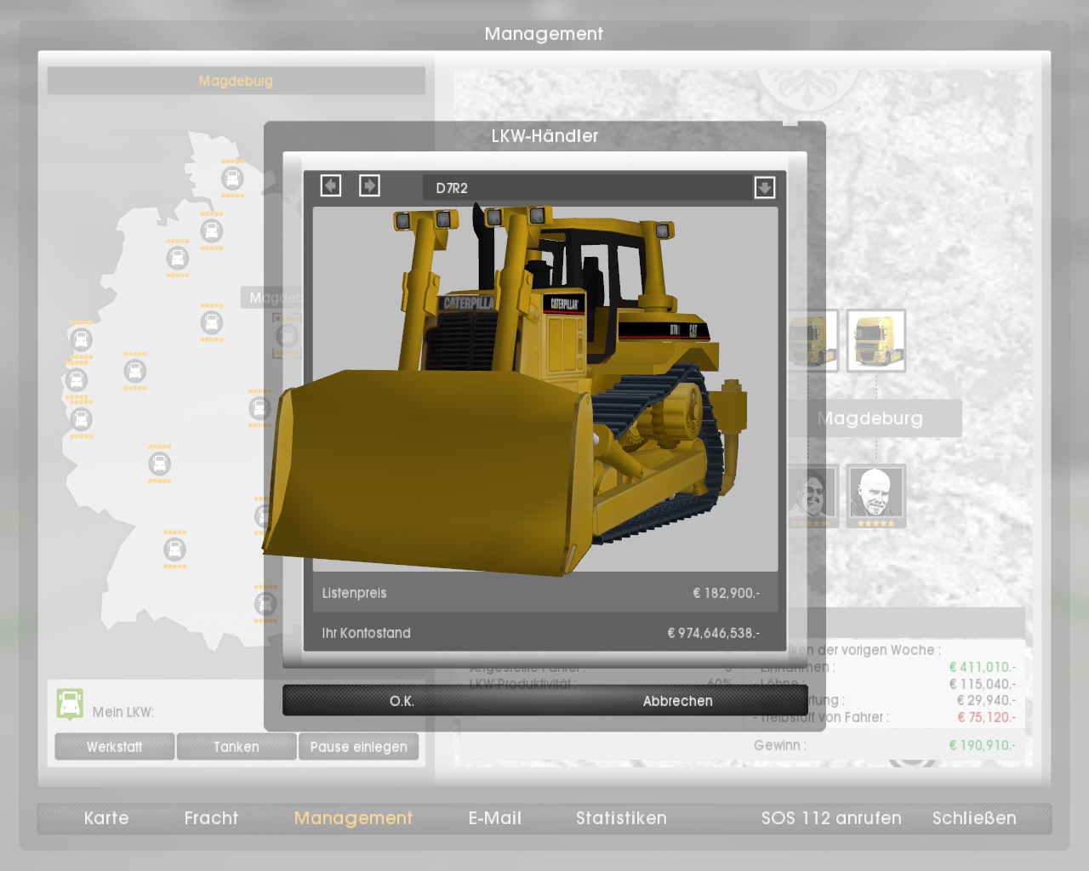Click the Magdeburg header above the map
Image resolution: width=1089 pixels, height=871 pixels.
point(236,81)
